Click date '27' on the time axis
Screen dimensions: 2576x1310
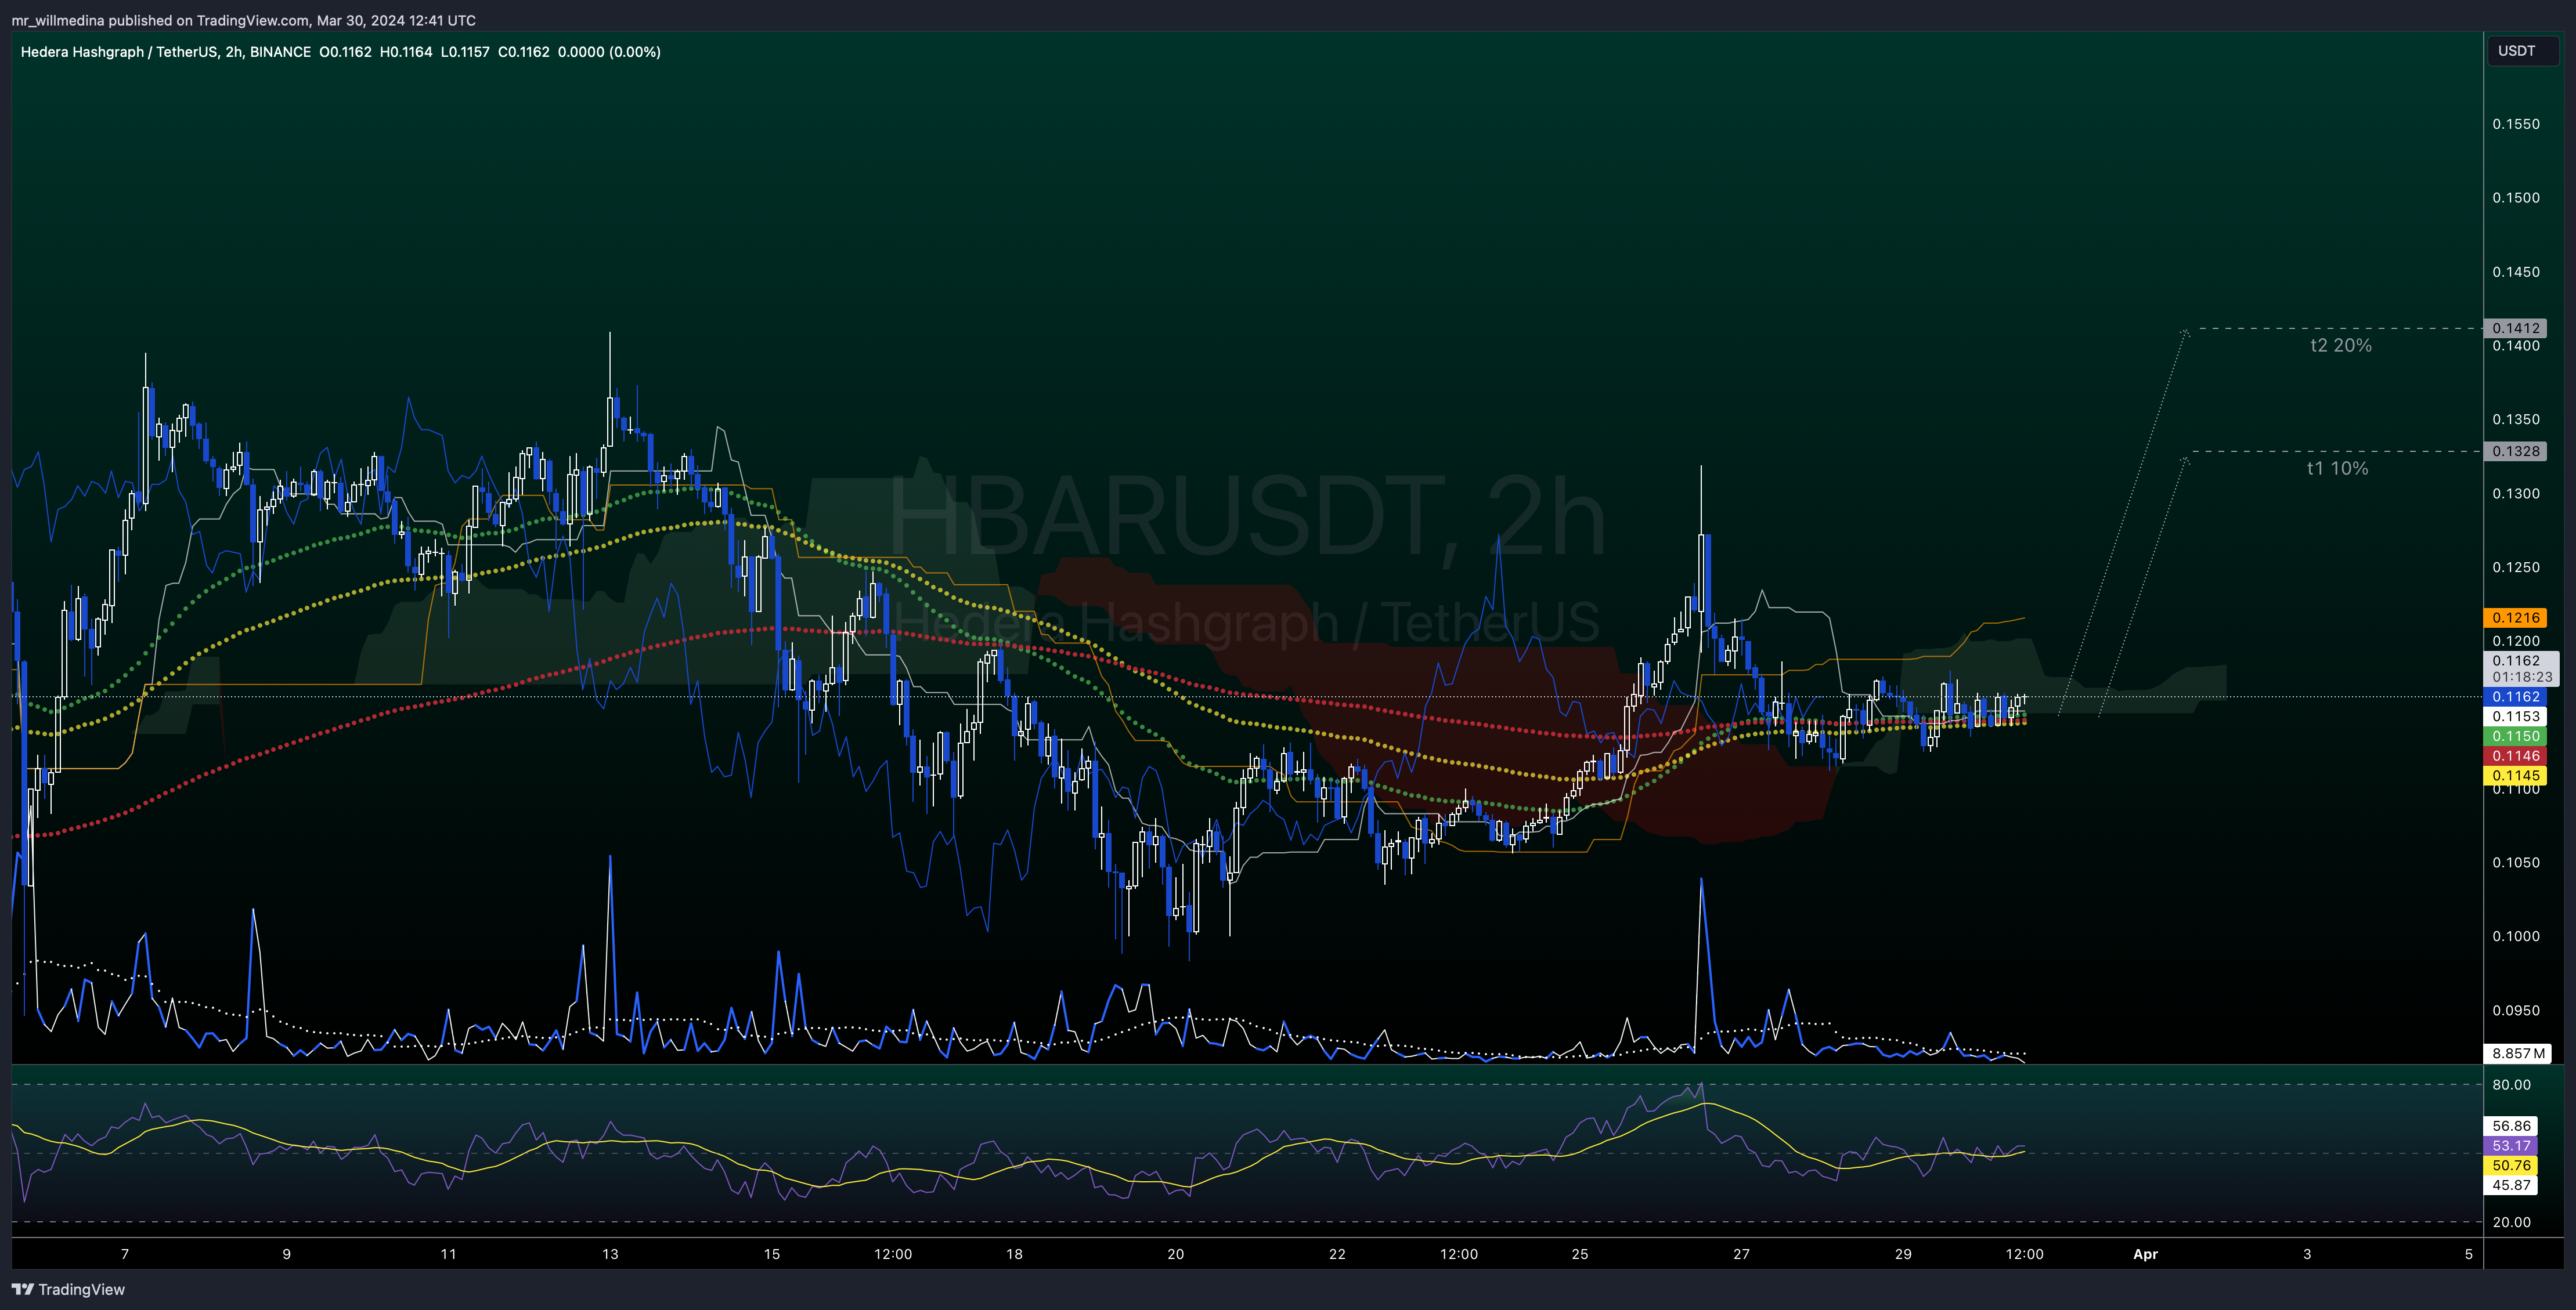[x=1742, y=1254]
